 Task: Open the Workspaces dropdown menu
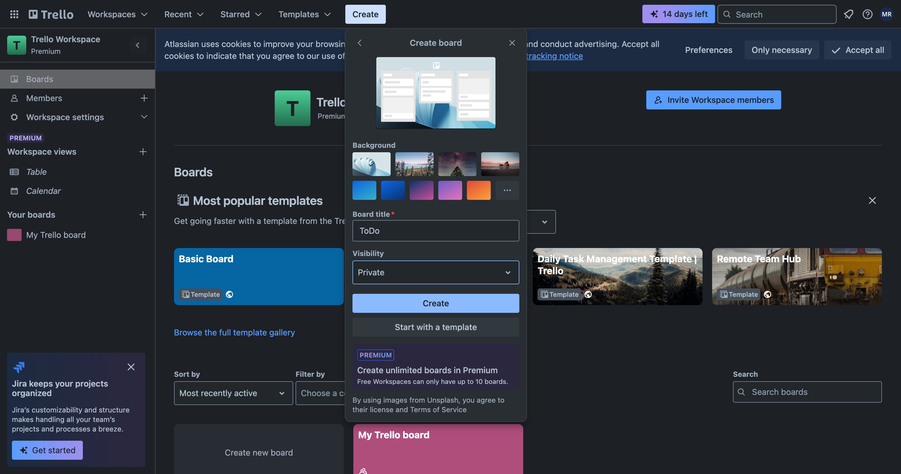(x=117, y=14)
